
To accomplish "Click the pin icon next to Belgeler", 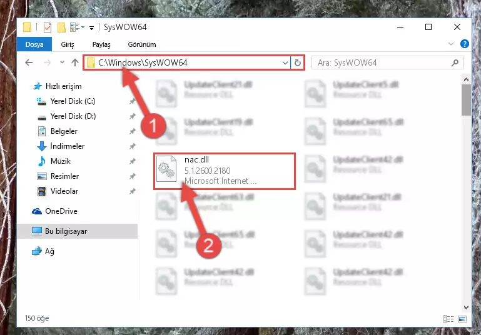I will coord(132,131).
